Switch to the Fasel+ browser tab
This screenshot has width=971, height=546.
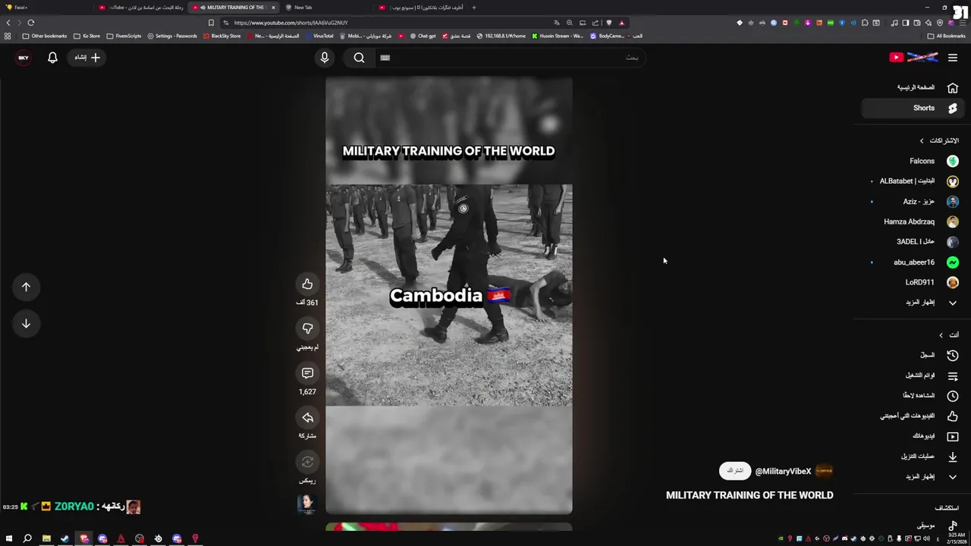[46, 8]
